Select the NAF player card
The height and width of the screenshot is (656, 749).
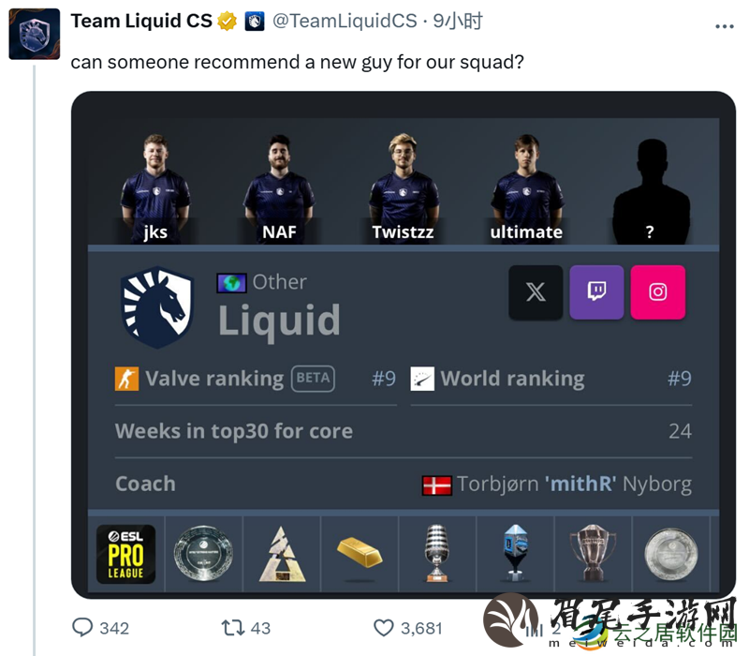tap(279, 188)
